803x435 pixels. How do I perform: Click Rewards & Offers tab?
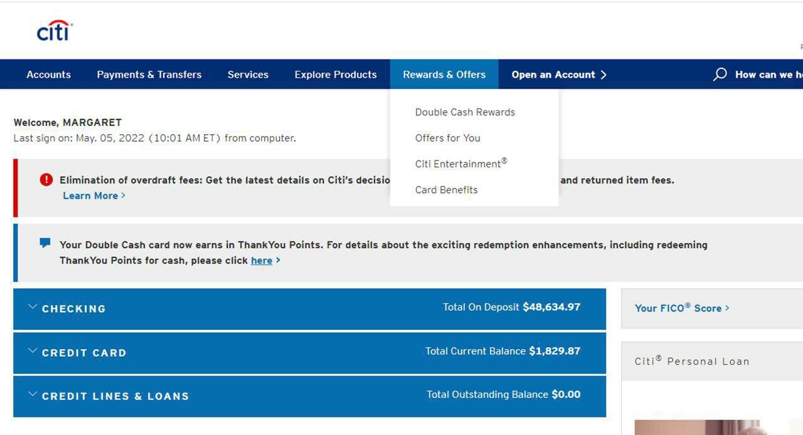tap(444, 75)
